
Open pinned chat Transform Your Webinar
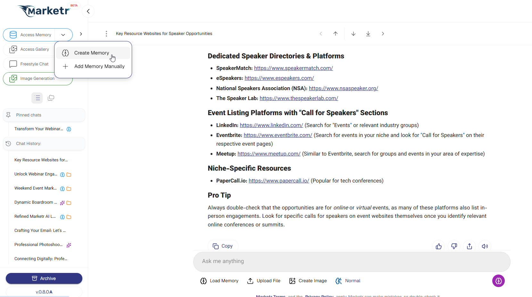39,129
